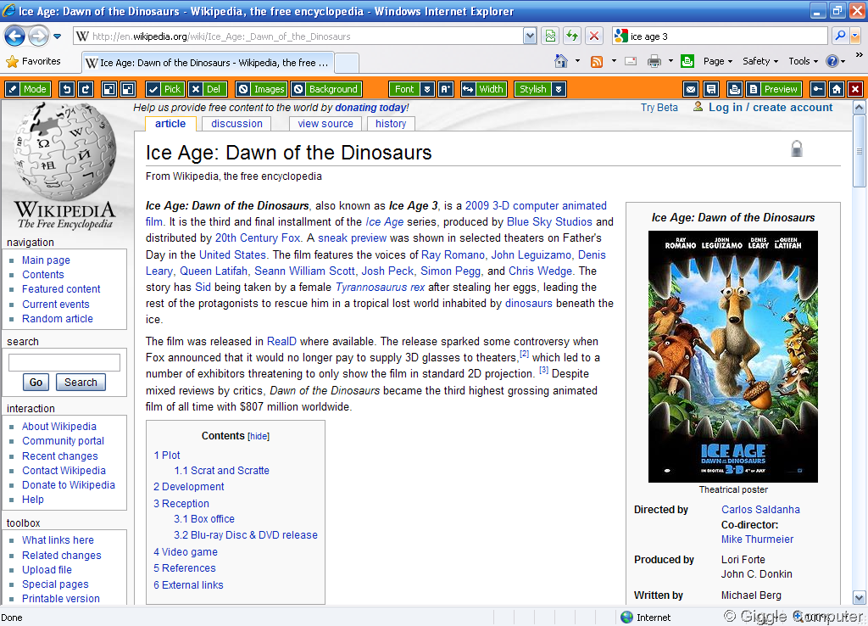Click the green printer icon in command bar
Screen dimensions: 868x626
click(687, 61)
